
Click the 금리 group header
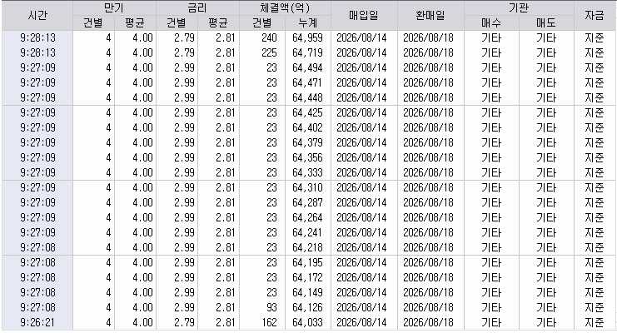point(197,7)
